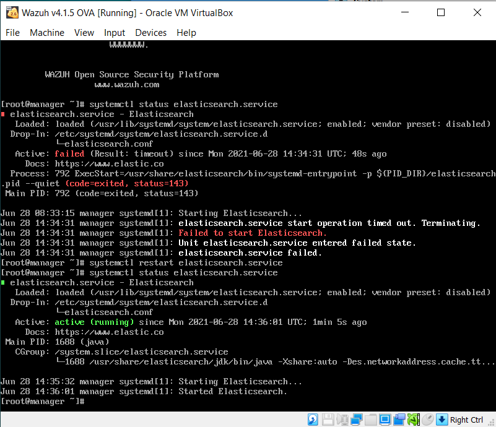Click the green CPU virtualization status icon

(414, 420)
